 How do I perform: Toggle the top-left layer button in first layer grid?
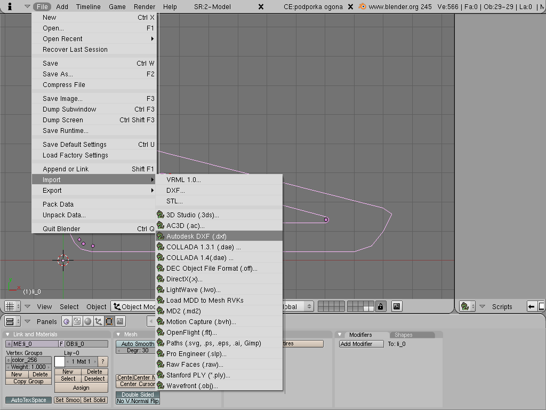coord(322,304)
